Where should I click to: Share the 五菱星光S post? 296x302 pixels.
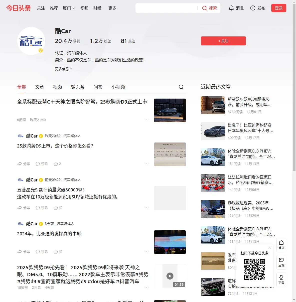pos(23,208)
